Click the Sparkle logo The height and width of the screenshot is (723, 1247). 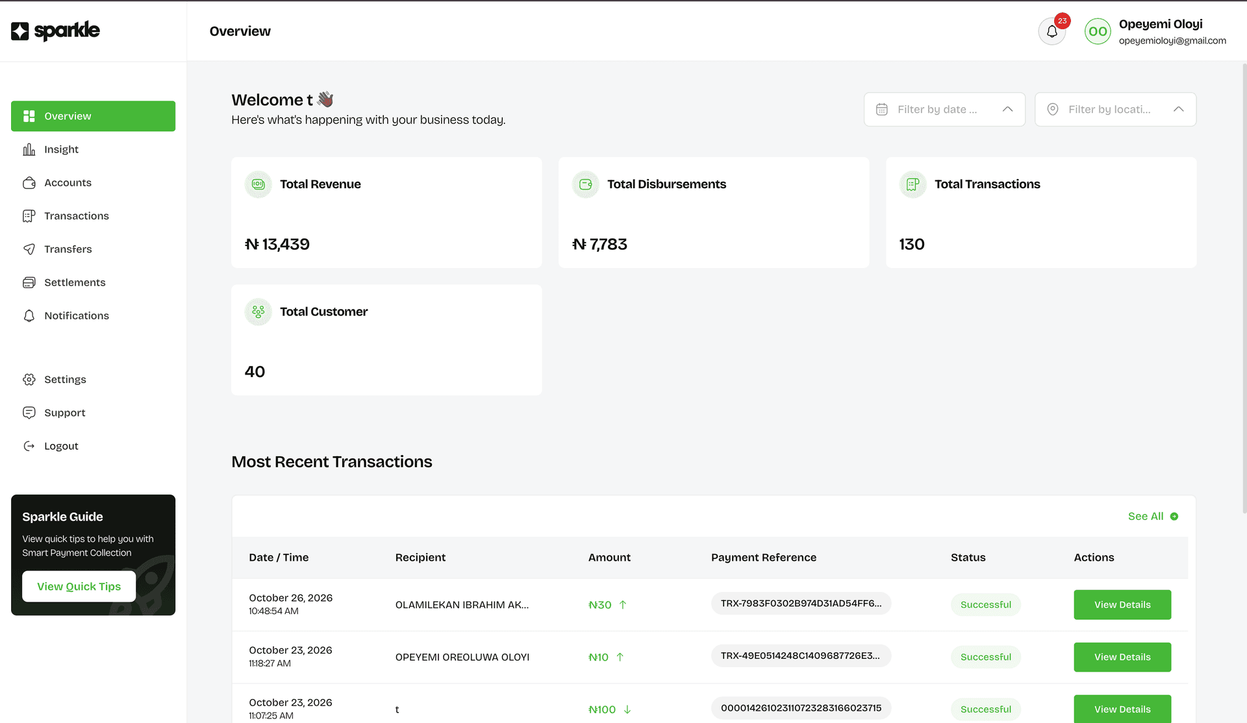coord(55,31)
